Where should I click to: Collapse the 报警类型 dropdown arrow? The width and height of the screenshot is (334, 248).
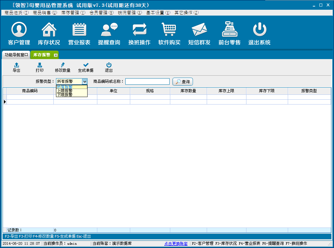coord(85,81)
